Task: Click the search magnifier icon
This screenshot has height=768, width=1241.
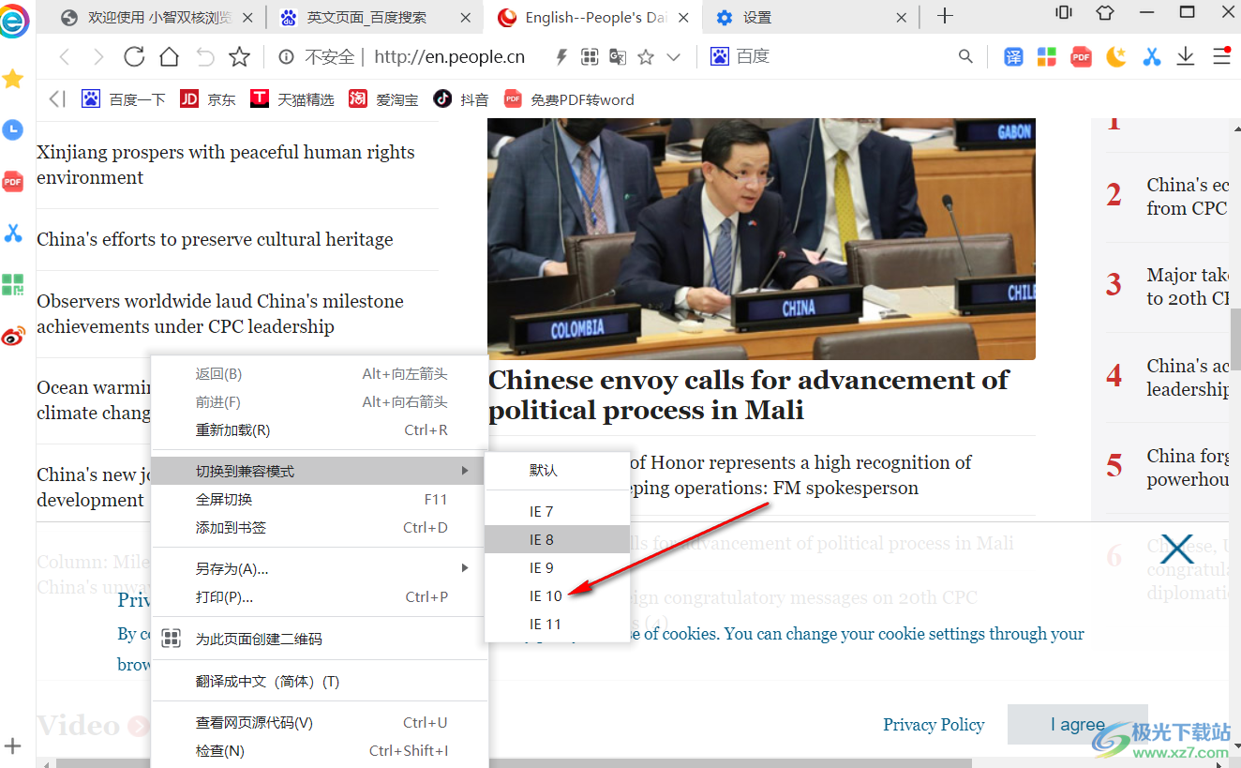Action: coord(965,57)
